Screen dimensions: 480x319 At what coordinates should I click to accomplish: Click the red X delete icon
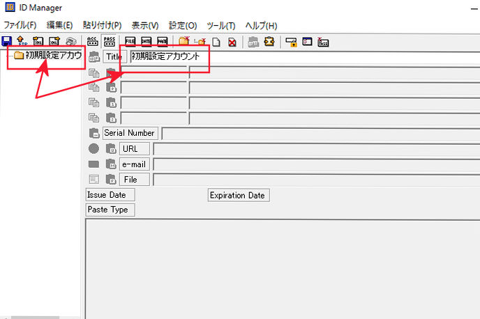click(x=232, y=42)
